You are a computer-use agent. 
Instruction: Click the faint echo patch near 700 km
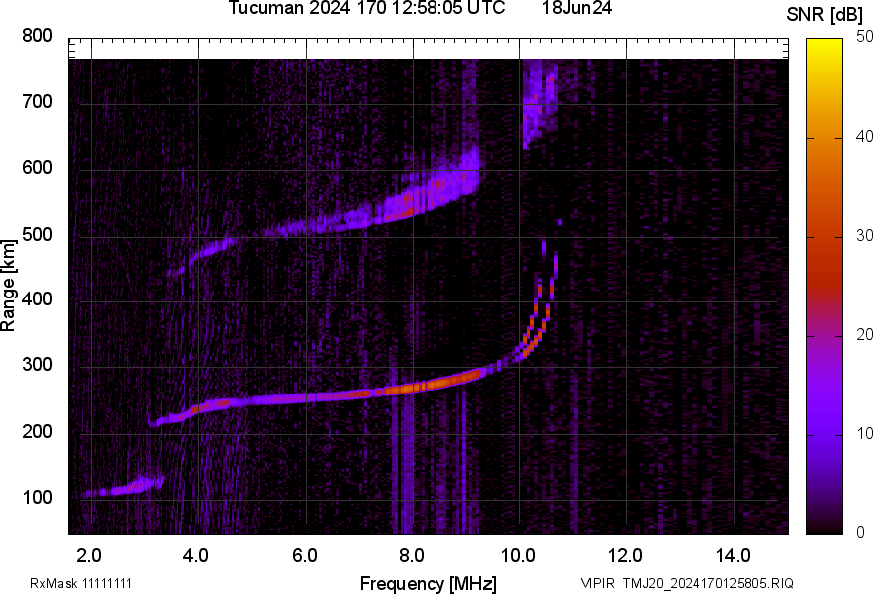[x=540, y=106]
